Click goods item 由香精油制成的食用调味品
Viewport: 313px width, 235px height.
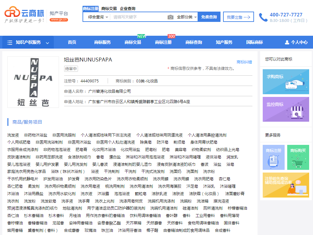186,230
